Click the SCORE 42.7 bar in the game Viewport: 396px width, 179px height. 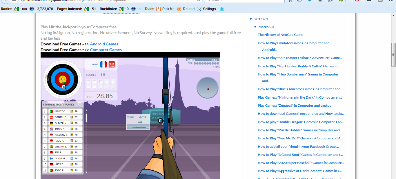203,60
